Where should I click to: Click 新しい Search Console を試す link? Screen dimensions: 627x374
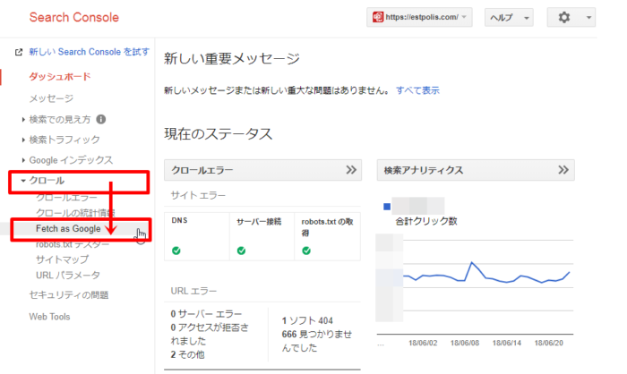click(90, 52)
